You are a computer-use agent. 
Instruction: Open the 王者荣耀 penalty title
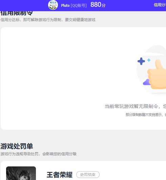coord(60,175)
